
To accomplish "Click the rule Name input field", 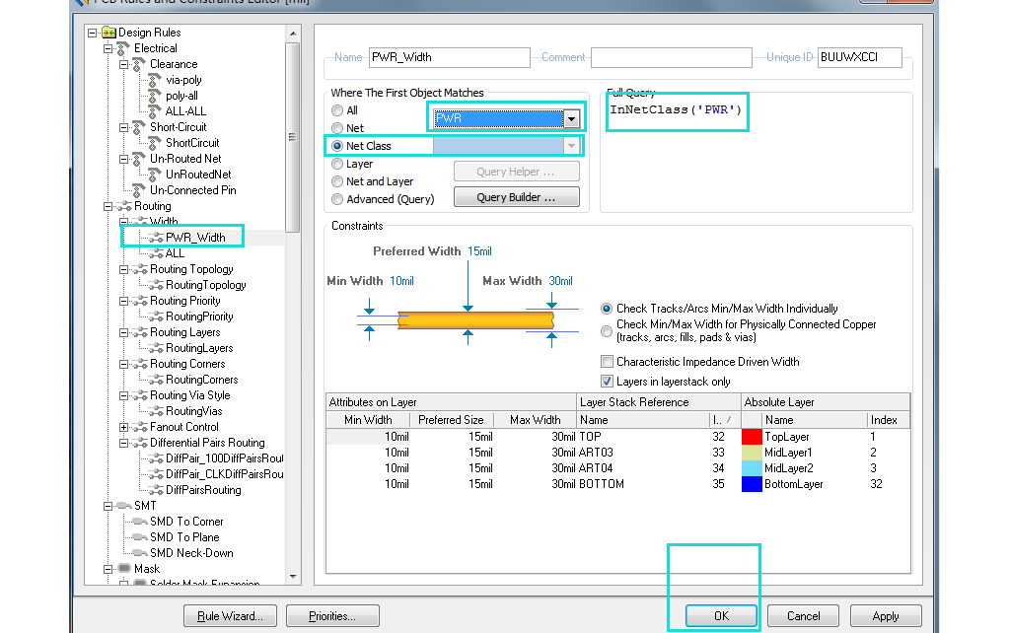I will click(450, 57).
